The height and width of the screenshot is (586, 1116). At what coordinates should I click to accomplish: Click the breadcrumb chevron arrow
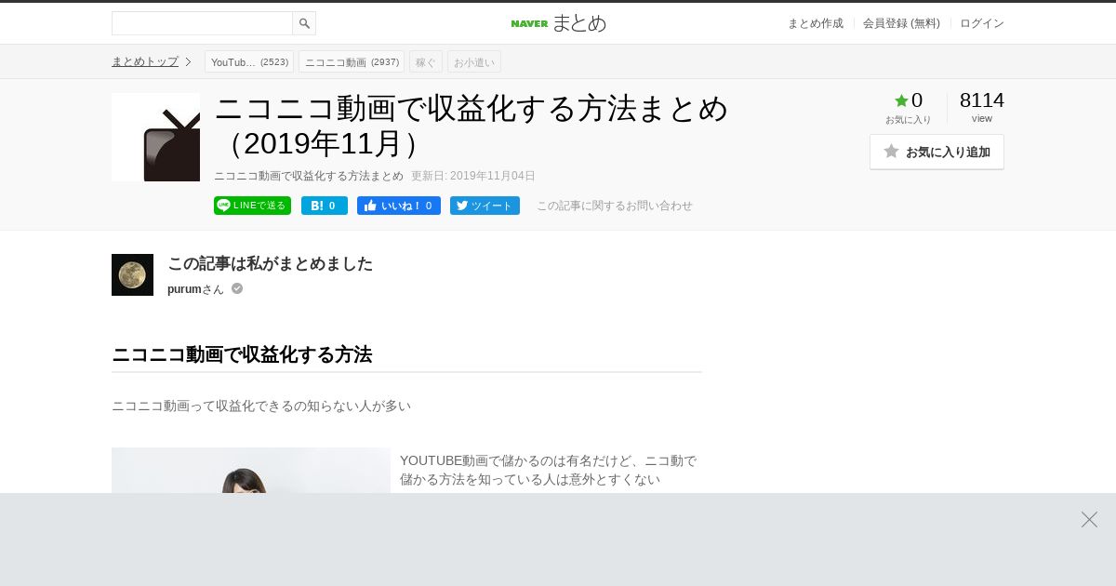click(x=188, y=61)
